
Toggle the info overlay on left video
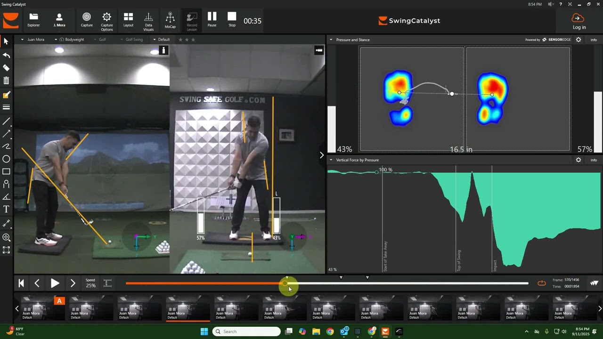point(163,50)
